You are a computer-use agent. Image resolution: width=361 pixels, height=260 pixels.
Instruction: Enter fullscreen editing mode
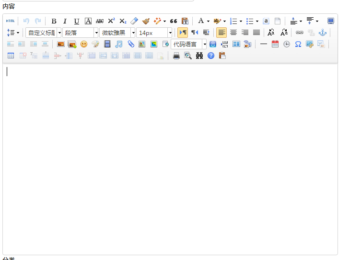[x=331, y=21]
